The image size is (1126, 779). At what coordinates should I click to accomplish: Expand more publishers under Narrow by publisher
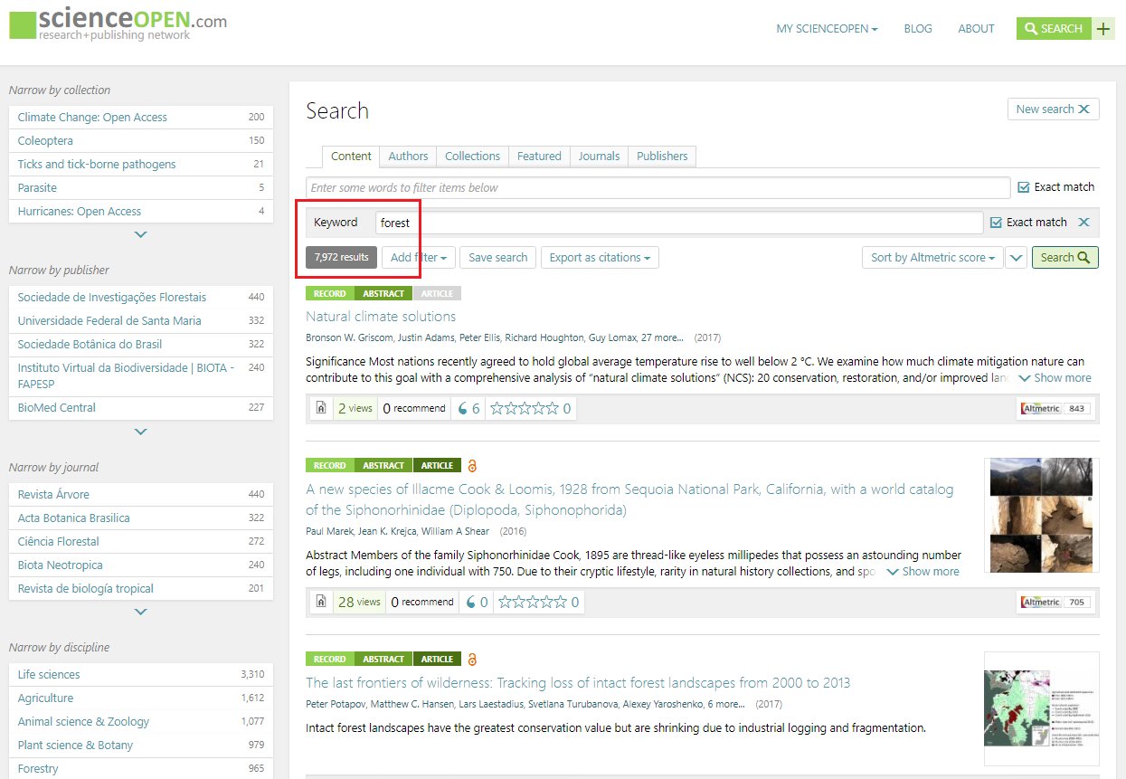140,432
